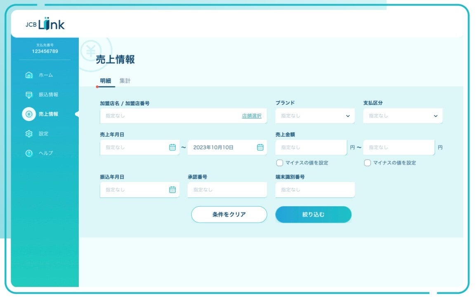Click the JCB Link logo
Image resolution: width=476 pixels, height=301 pixels.
pos(45,25)
